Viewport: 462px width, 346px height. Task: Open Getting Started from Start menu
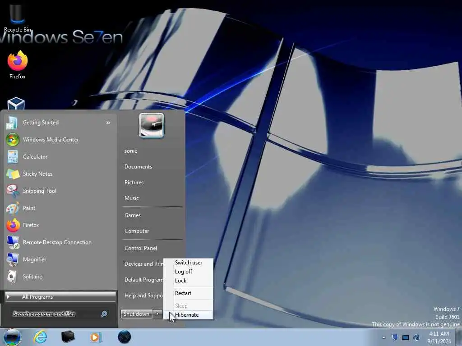click(60, 123)
